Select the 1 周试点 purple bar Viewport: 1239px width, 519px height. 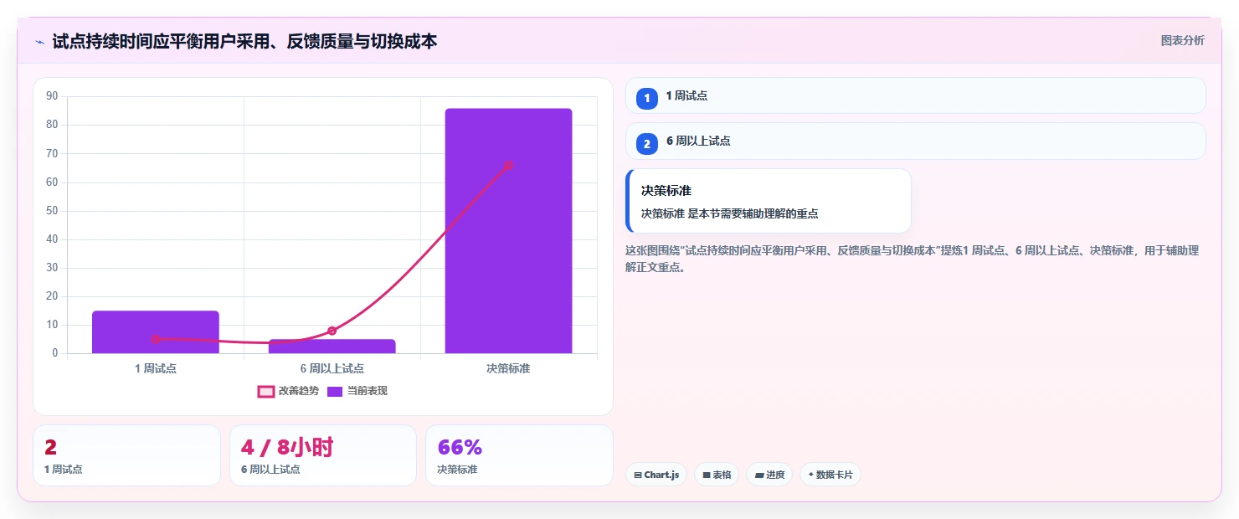click(x=156, y=331)
